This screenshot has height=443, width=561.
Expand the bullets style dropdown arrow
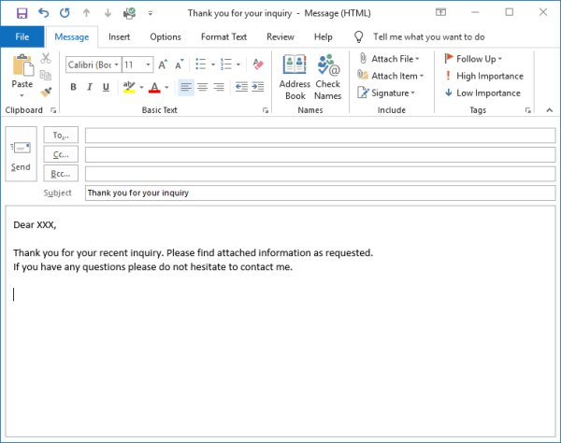coord(213,64)
